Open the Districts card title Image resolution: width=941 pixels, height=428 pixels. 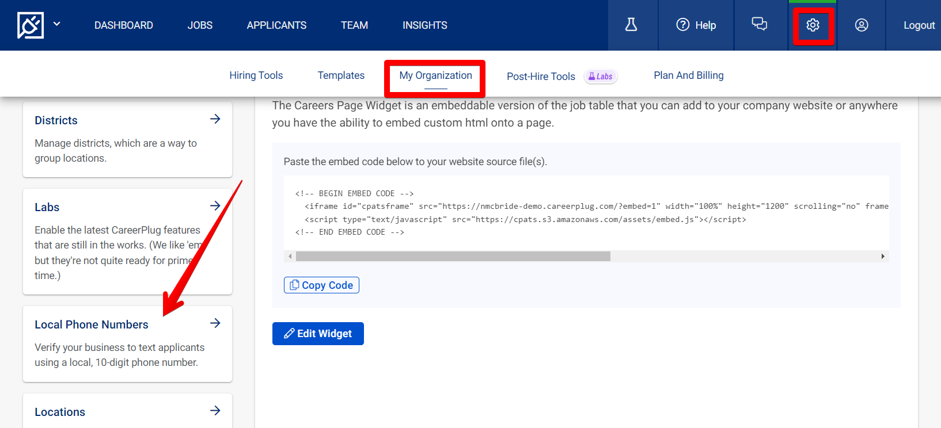point(56,120)
